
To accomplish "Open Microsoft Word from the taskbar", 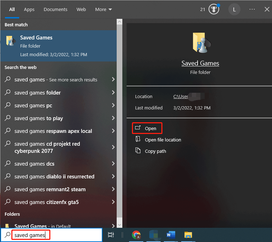I will (171, 235).
